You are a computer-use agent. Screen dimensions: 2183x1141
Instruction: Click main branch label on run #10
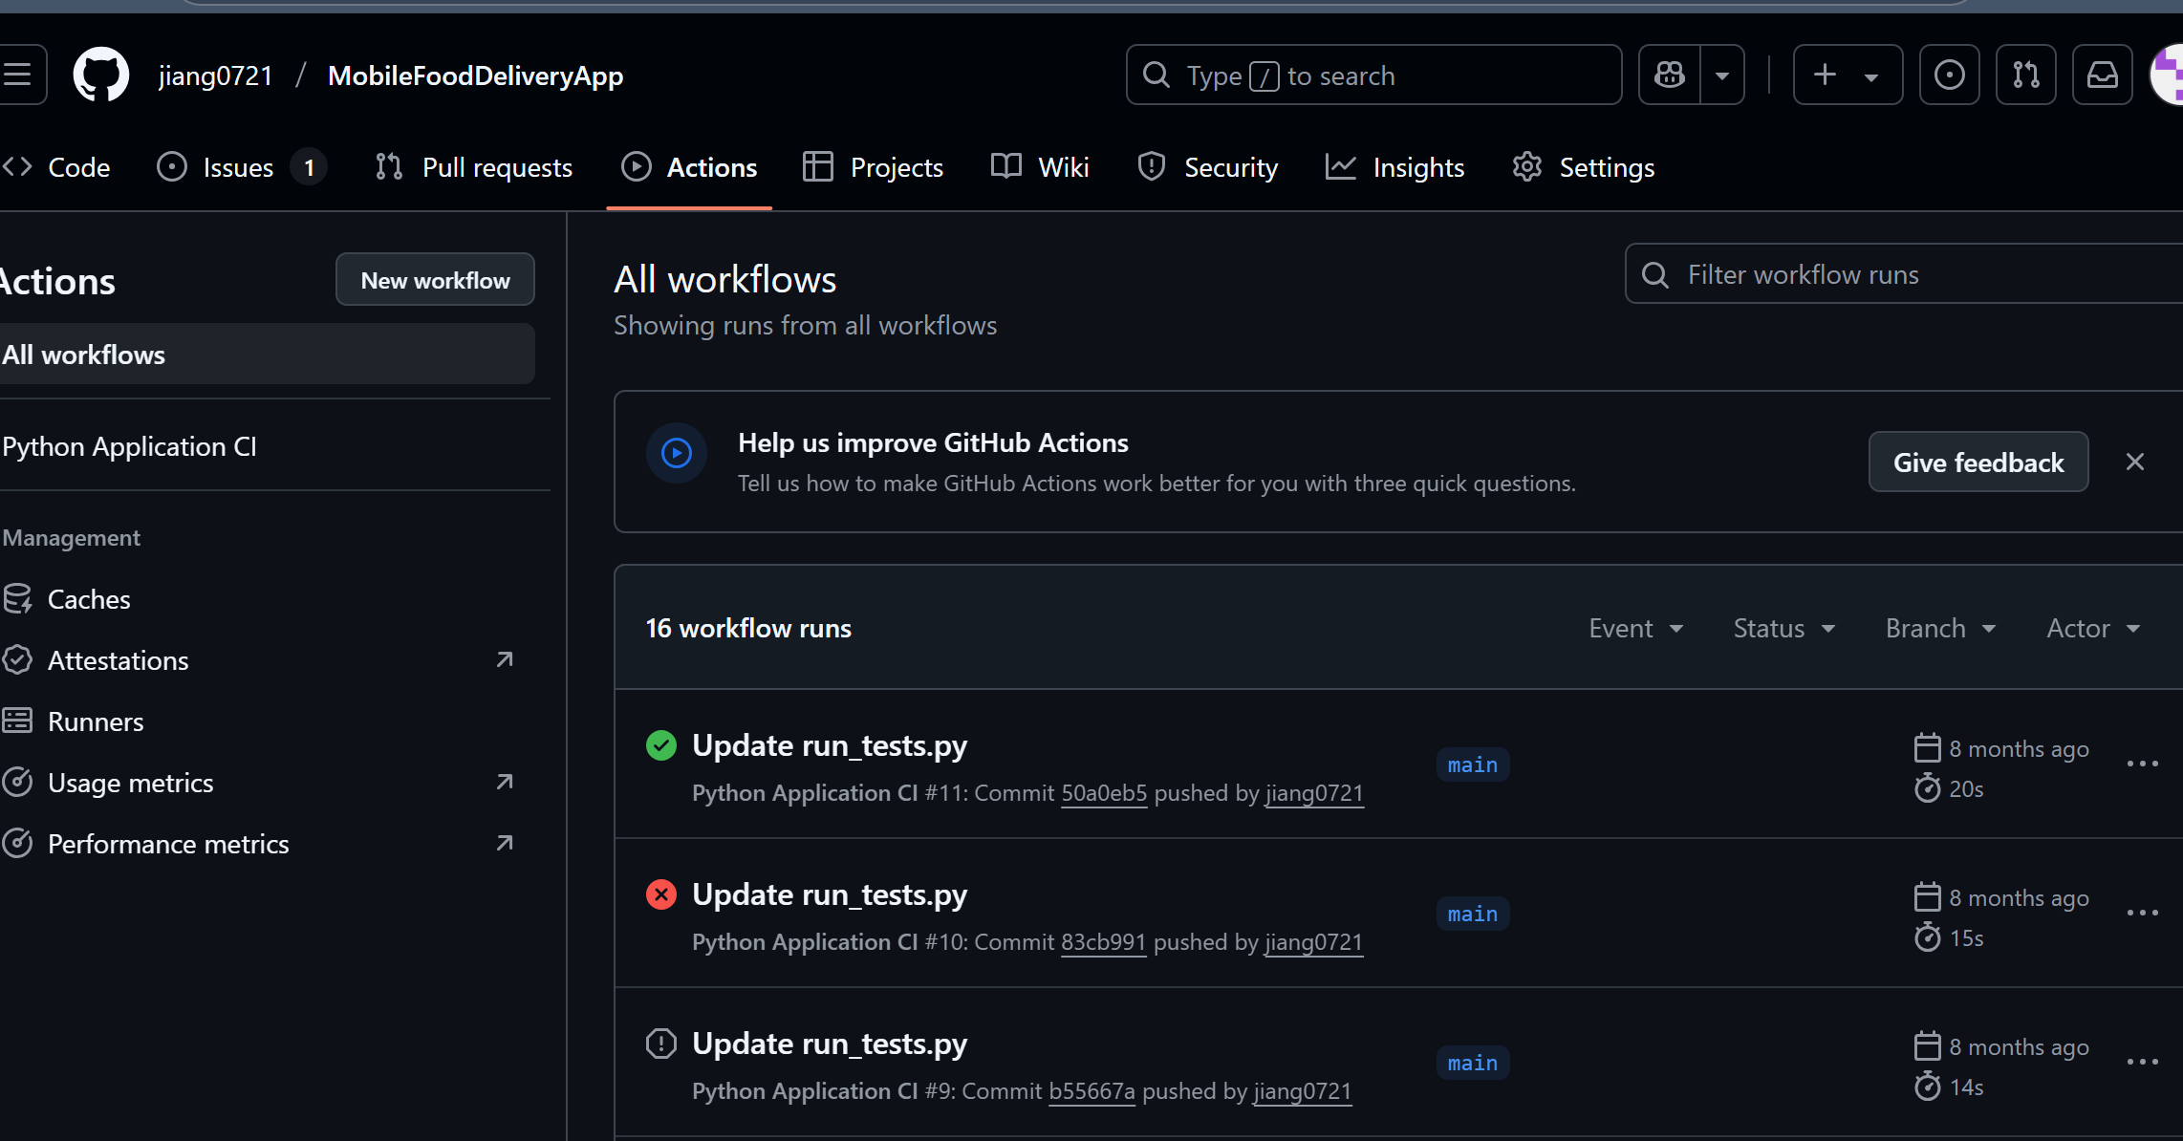point(1473,914)
